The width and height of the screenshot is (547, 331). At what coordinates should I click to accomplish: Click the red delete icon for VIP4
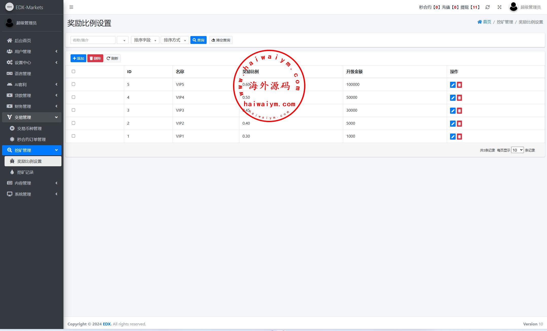[459, 98]
